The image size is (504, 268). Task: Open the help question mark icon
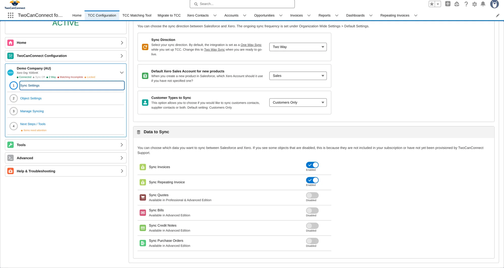pos(466,4)
